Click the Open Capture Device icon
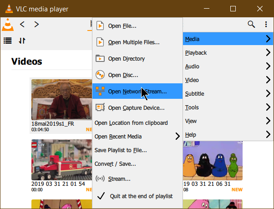Screen dimensions: 274x209 [x=100, y=108]
